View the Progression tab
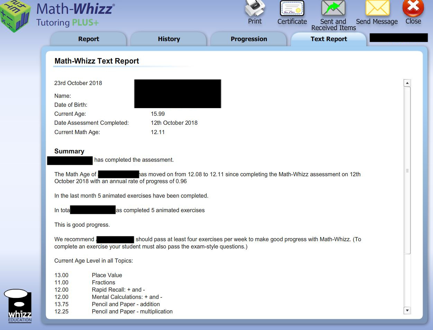 [249, 39]
